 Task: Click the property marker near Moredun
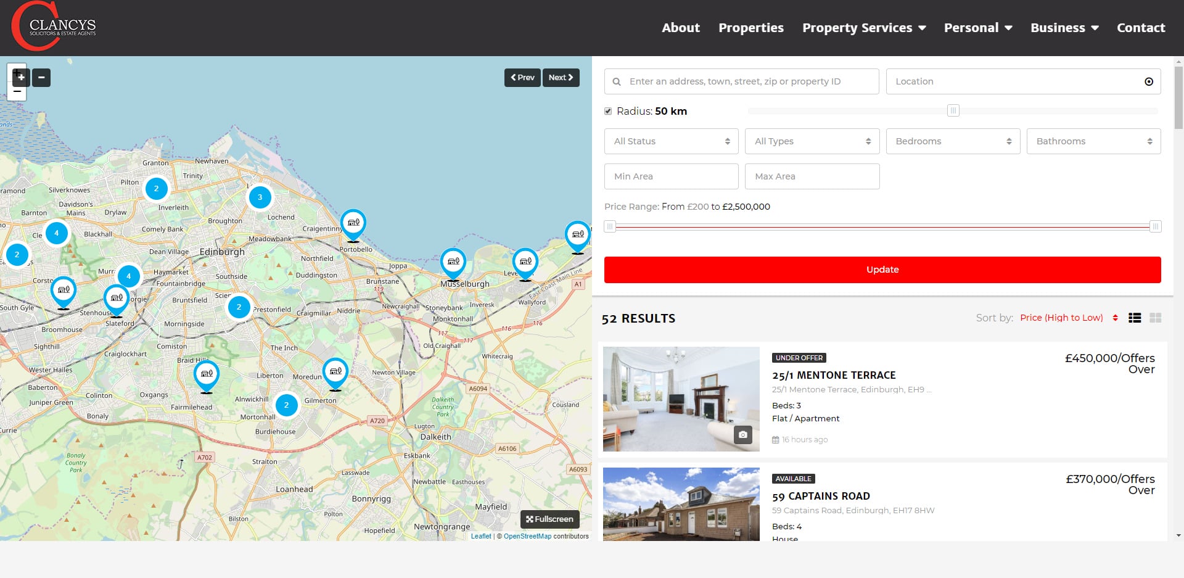(x=335, y=374)
